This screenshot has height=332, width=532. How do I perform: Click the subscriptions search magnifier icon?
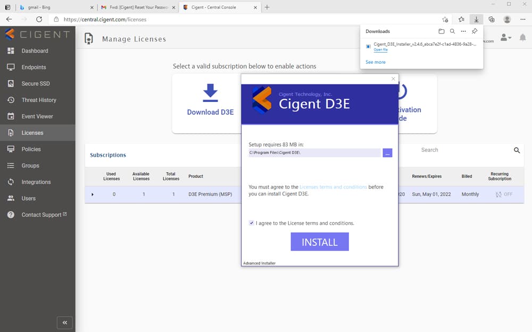517,150
